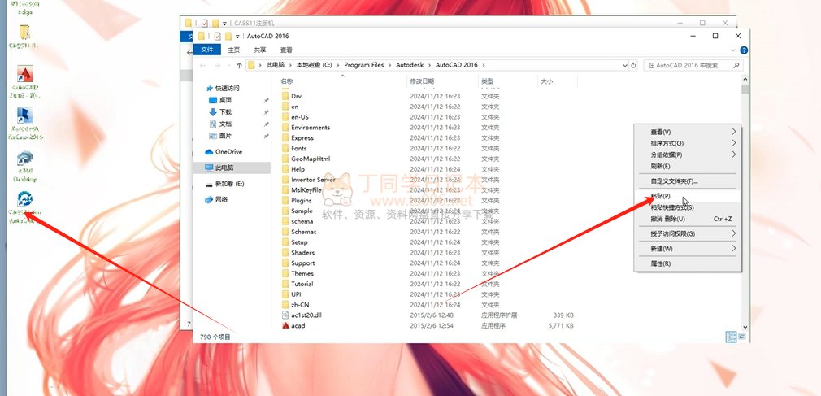Open the View (查看) ribbon tab
This screenshot has height=396, width=821.
[x=286, y=50]
